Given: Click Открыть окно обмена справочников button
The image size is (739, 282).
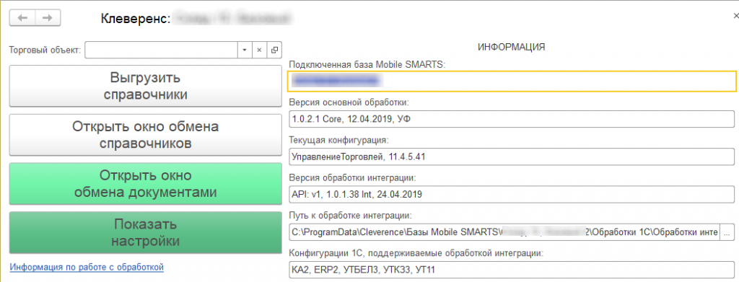Looking at the screenshot, I should point(145,135).
